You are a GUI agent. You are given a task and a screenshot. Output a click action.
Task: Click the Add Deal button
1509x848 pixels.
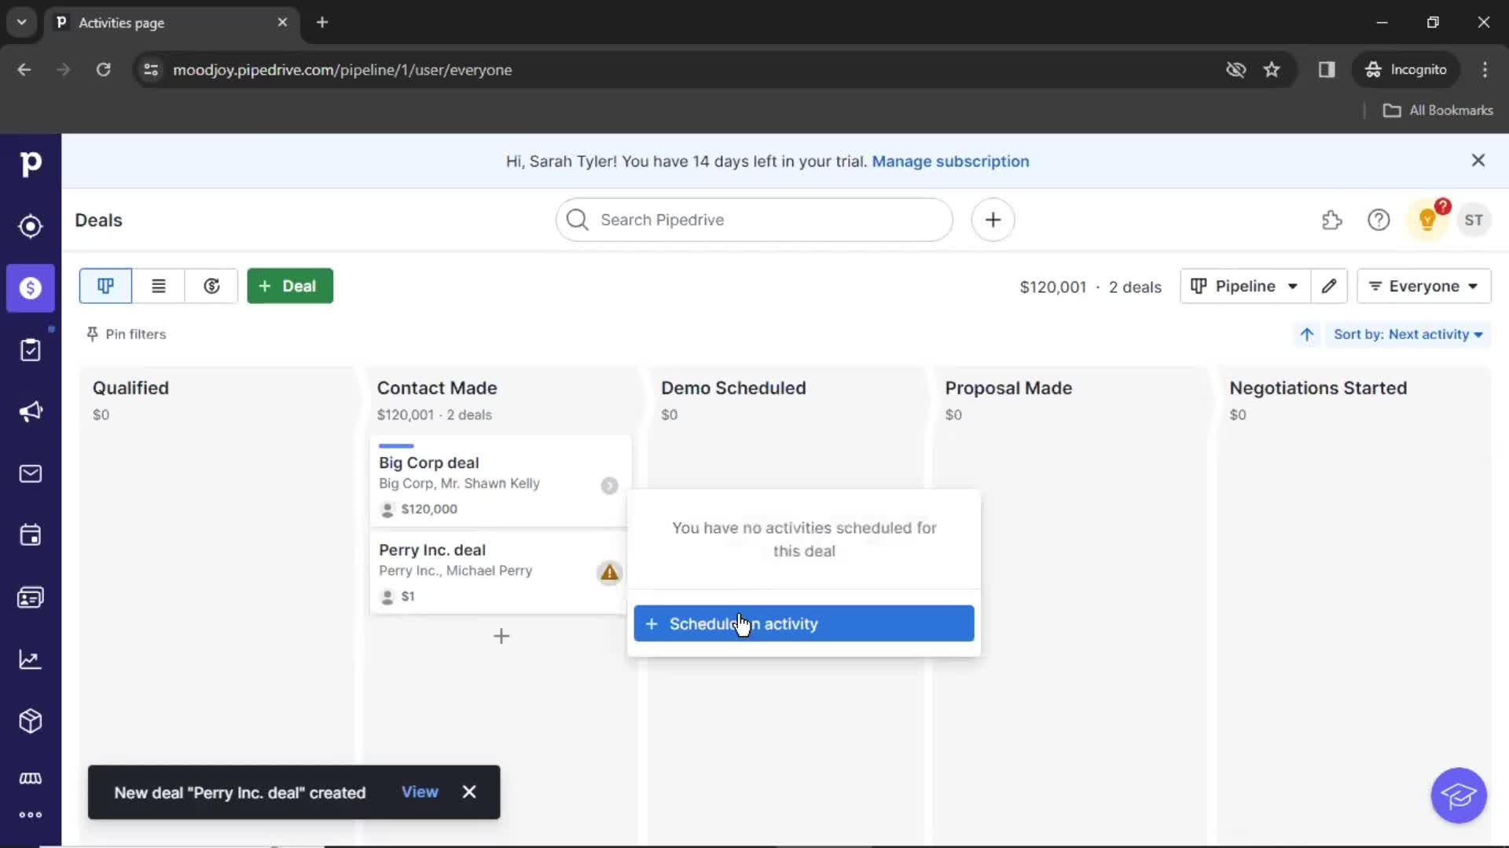pos(289,286)
